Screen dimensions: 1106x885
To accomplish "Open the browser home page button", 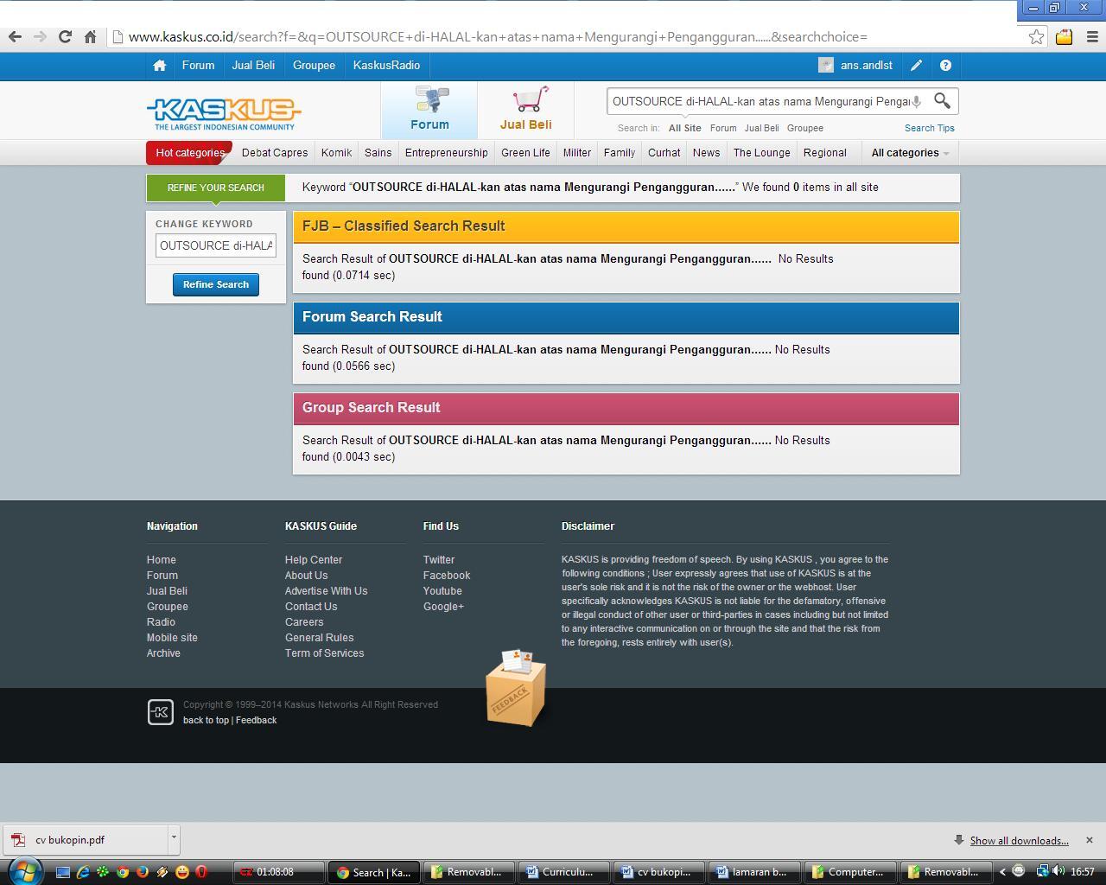I will point(90,36).
